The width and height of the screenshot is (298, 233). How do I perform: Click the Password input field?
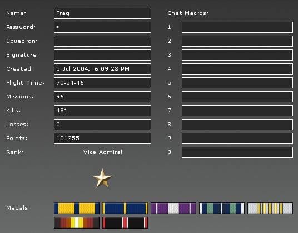pos(103,27)
